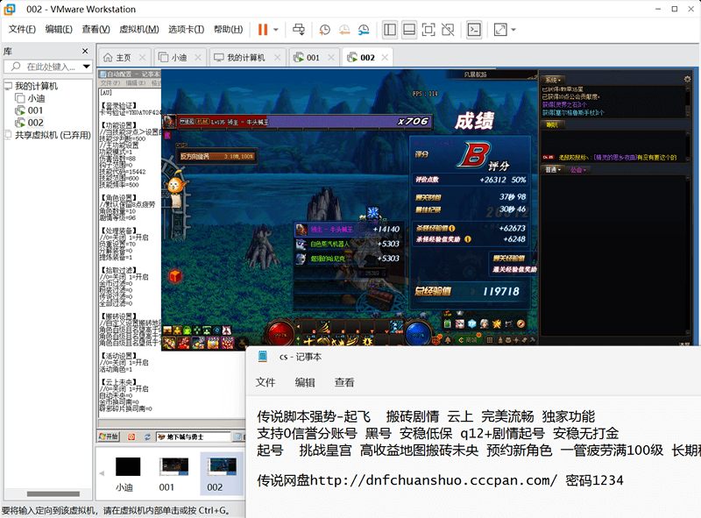
Task: Toggle the console view button
Action: point(474,30)
